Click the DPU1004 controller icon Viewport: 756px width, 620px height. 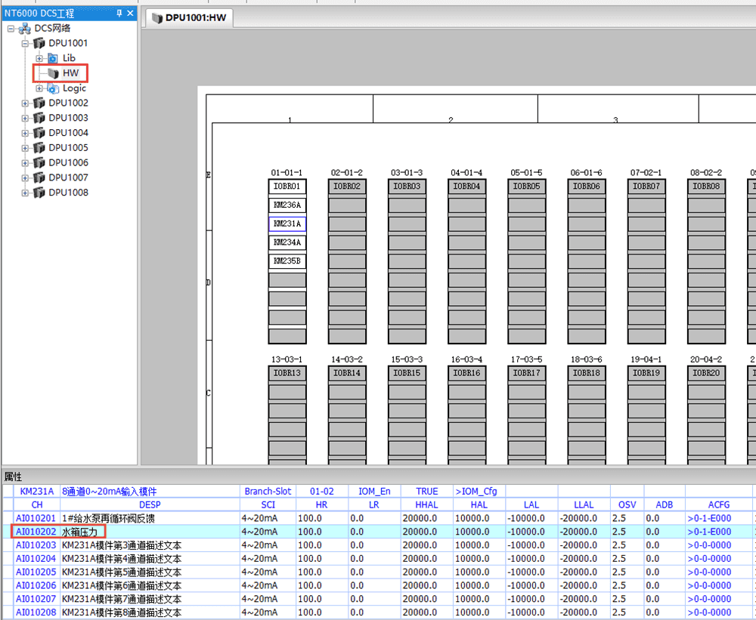coord(39,133)
